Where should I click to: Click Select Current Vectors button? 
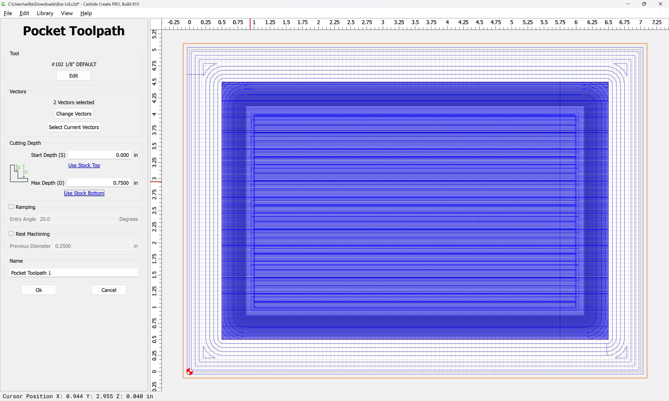(74, 127)
